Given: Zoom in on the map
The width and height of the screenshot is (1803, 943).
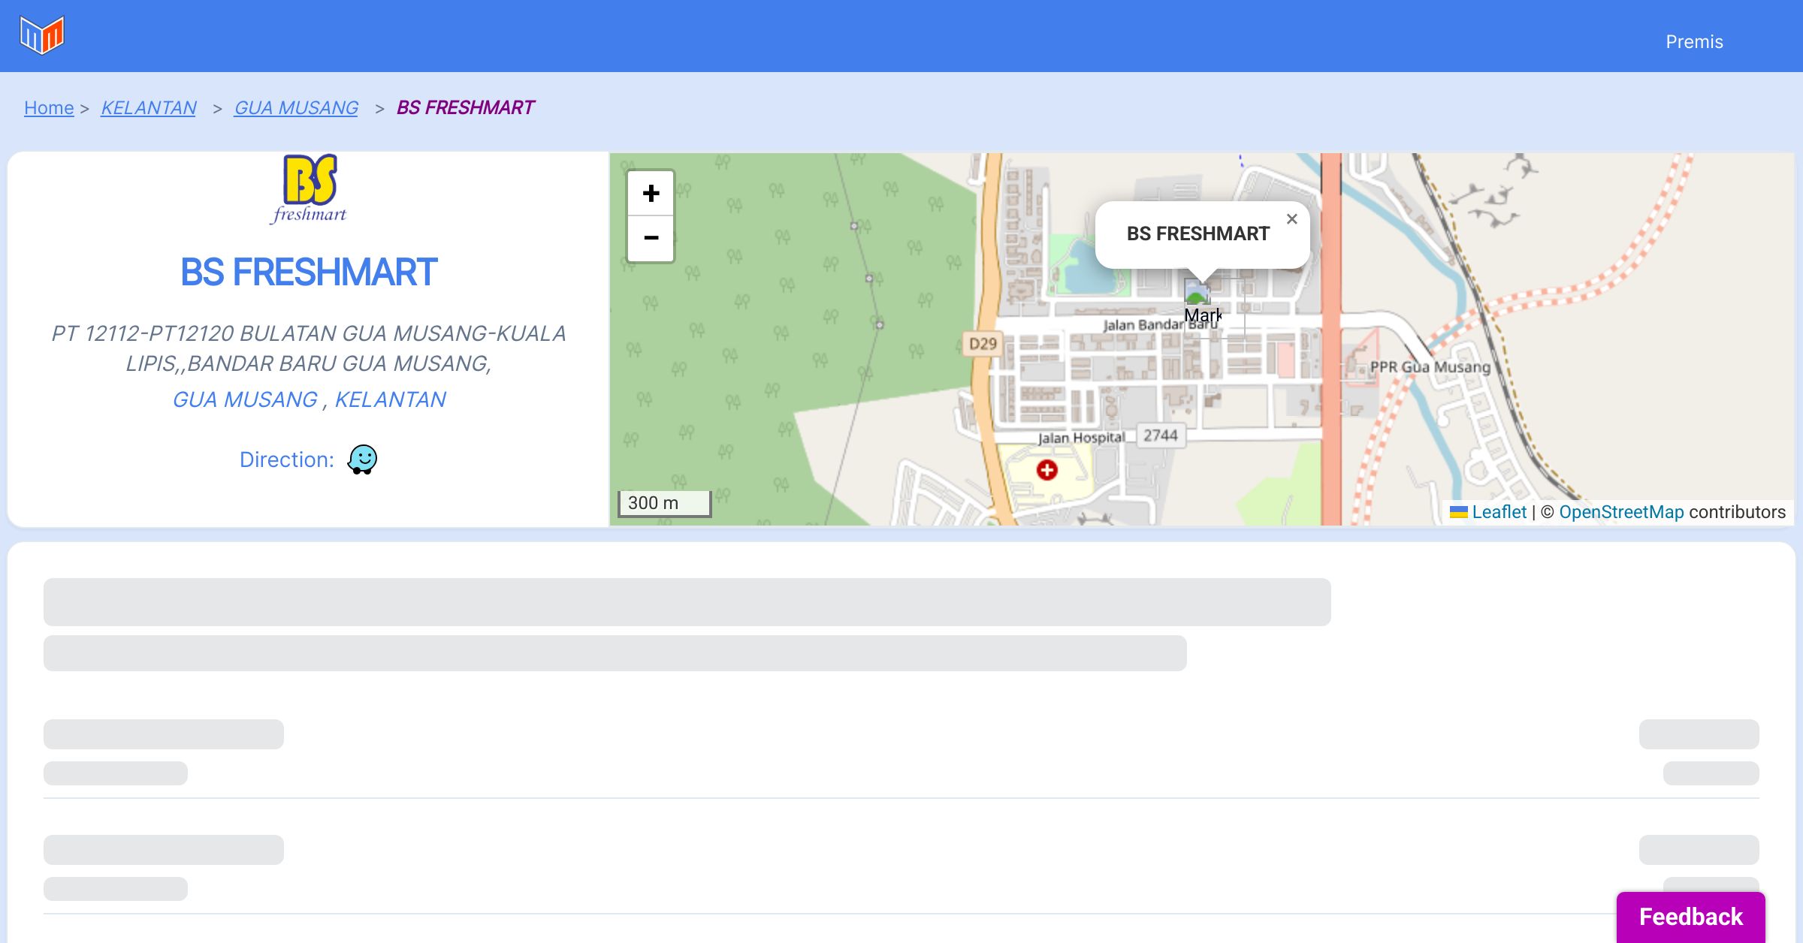Looking at the screenshot, I should (x=651, y=194).
